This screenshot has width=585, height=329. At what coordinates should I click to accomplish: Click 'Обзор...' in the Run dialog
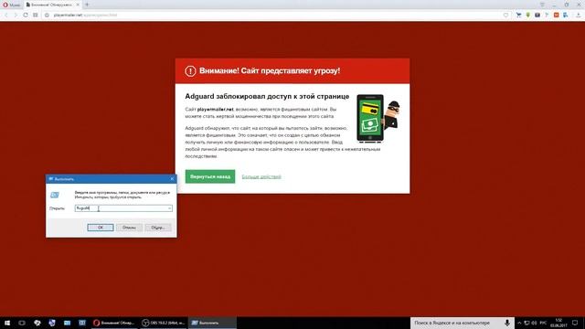[158, 228]
